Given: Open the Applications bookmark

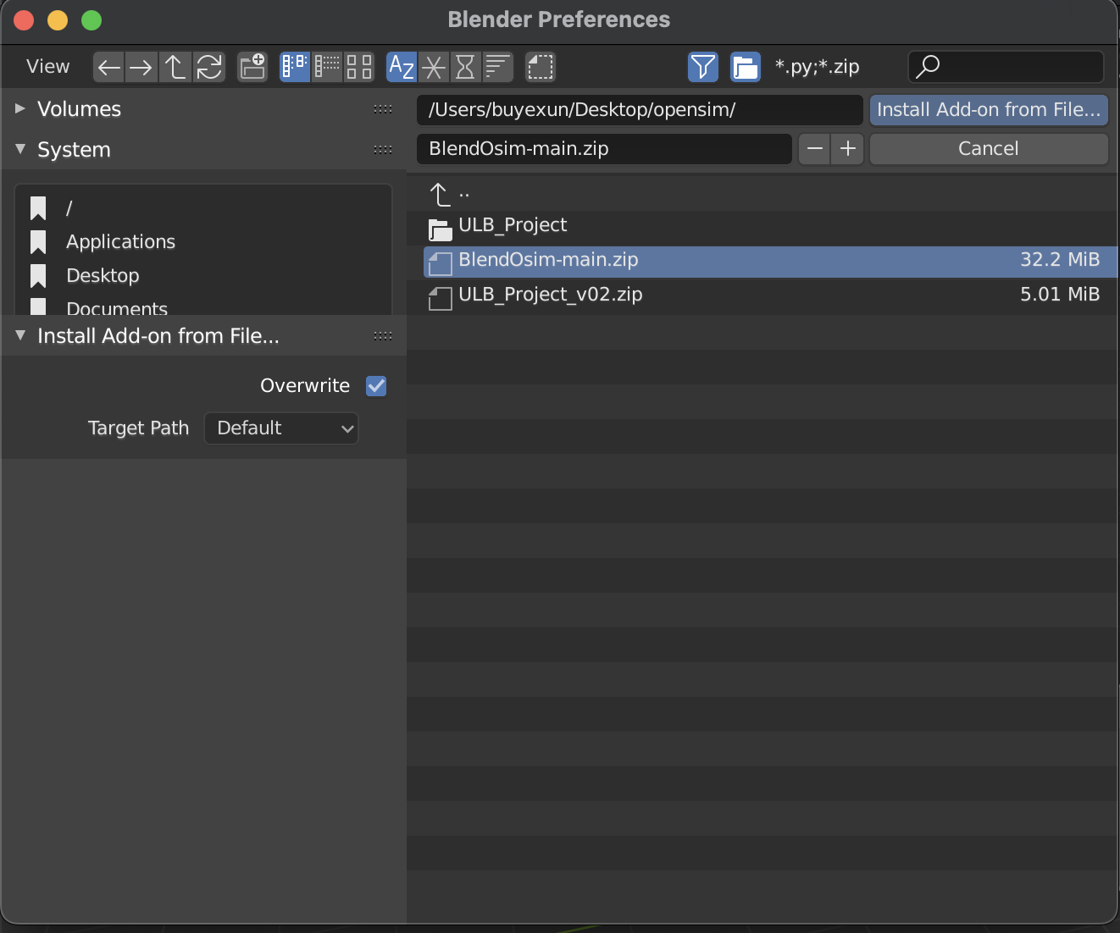Looking at the screenshot, I should pos(203,242).
